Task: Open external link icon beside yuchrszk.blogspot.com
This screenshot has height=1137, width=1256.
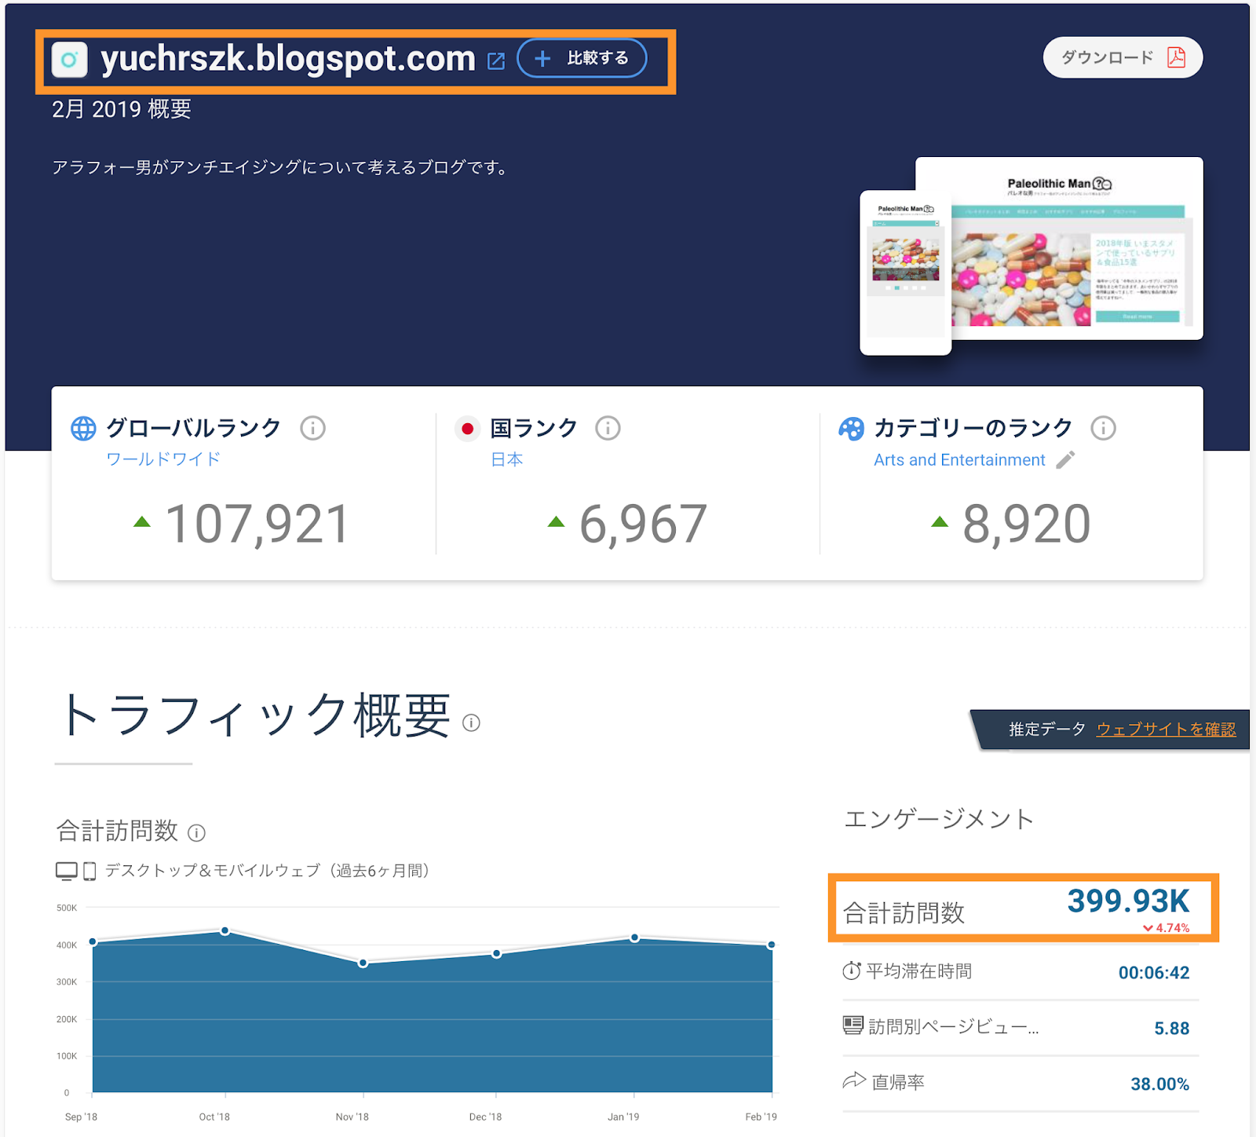Action: tap(496, 60)
